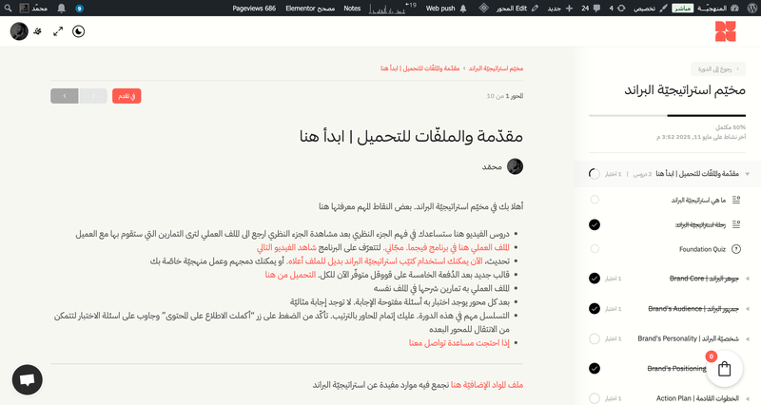This screenshot has width=761, height=405.
Task: Open Elementor مصحح menu item
Action: [x=310, y=9]
